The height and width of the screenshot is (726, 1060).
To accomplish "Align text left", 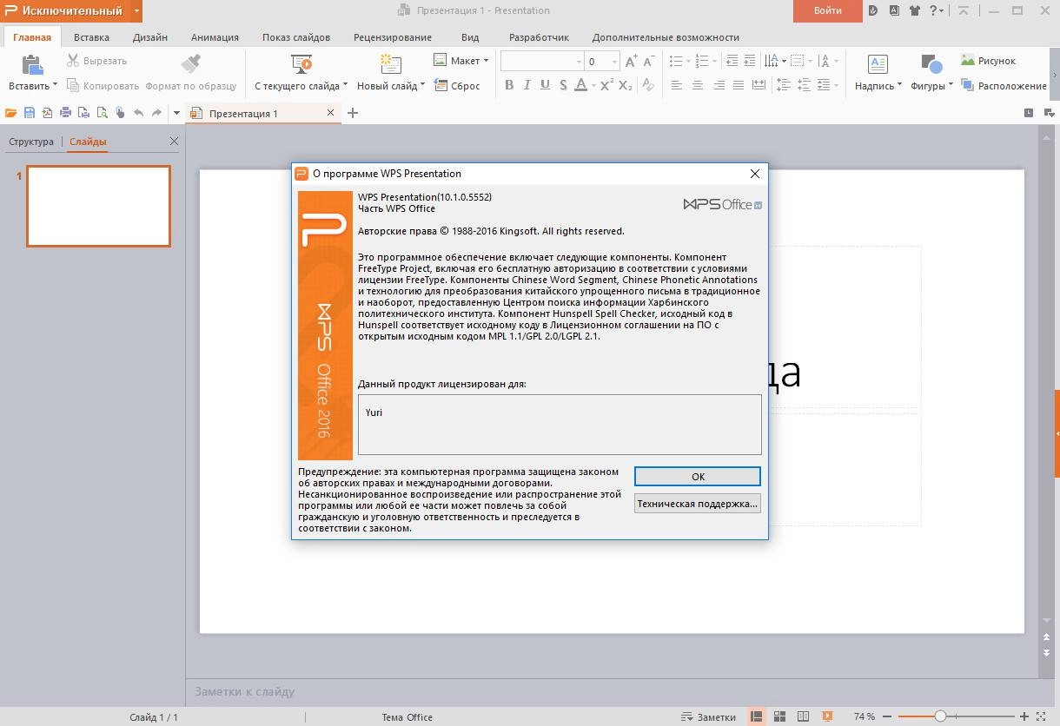I will pyautogui.click(x=677, y=85).
